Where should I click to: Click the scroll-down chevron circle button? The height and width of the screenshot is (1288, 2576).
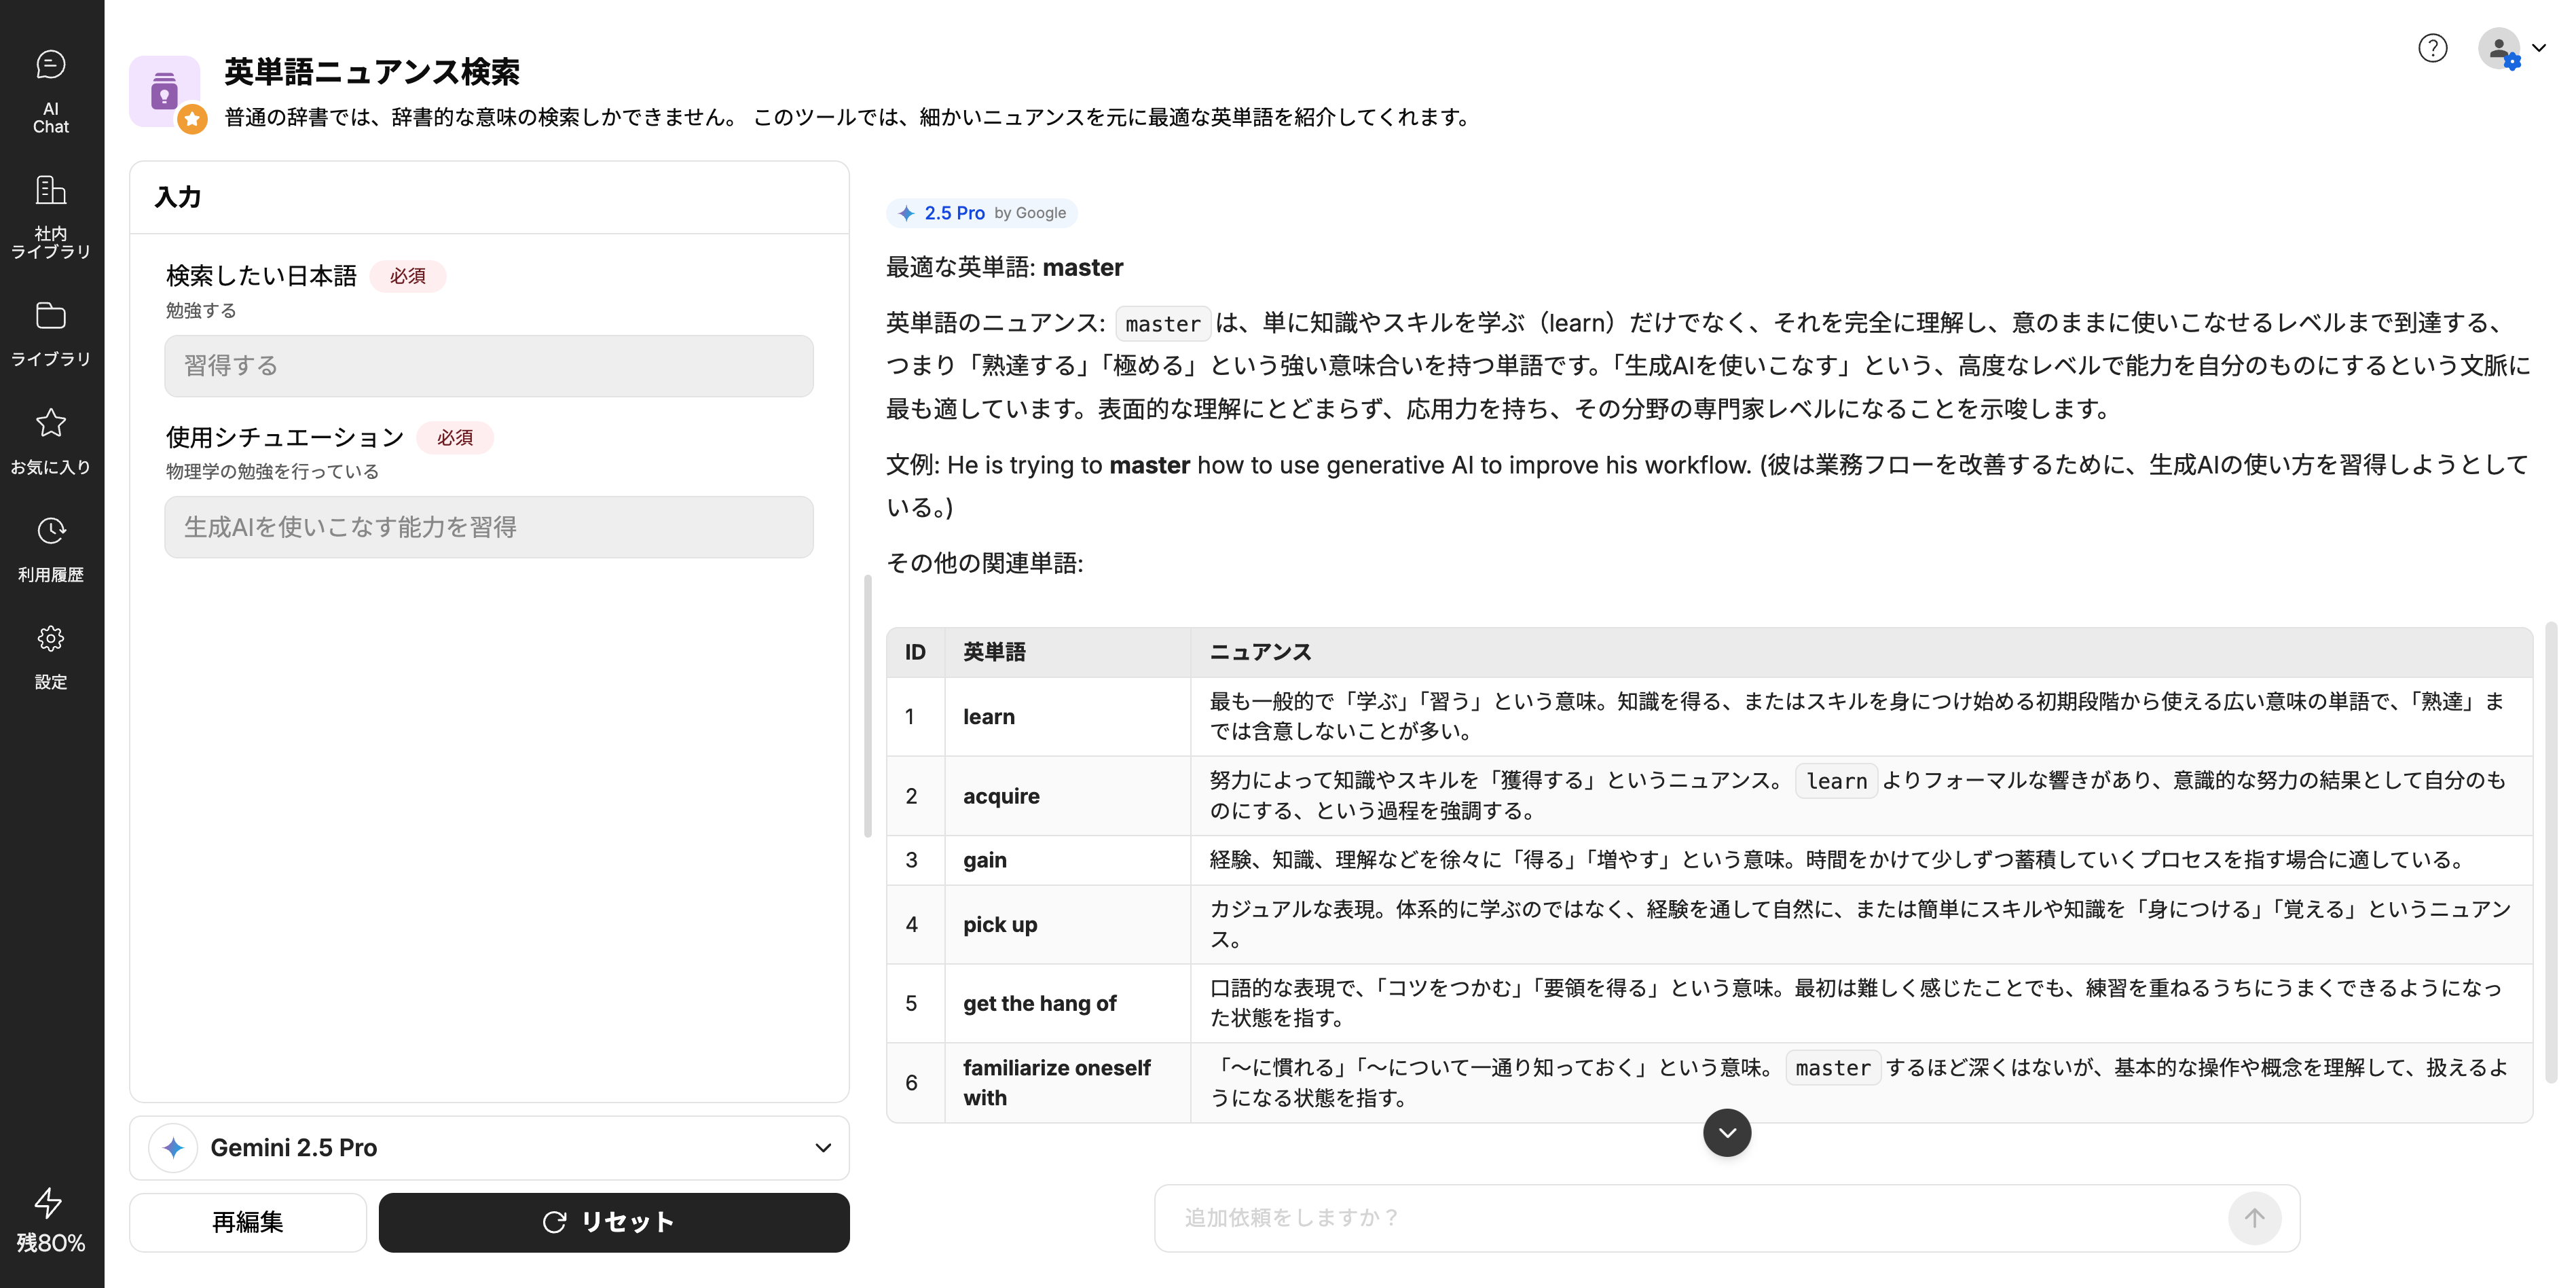(x=1726, y=1133)
